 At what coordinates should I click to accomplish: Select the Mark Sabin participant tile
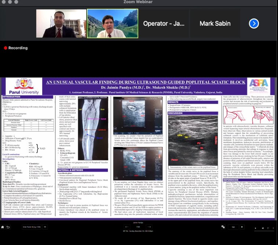click(x=215, y=24)
